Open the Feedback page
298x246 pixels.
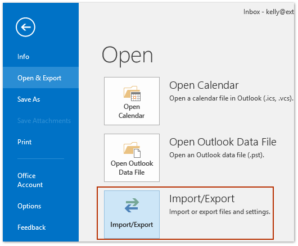40,227
